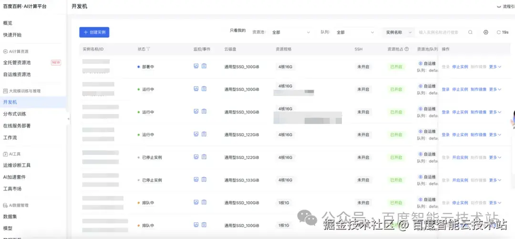This screenshot has height=239, width=515.
Task: Open monitoring icon for SSD_133GiB row
Action: pos(196,179)
